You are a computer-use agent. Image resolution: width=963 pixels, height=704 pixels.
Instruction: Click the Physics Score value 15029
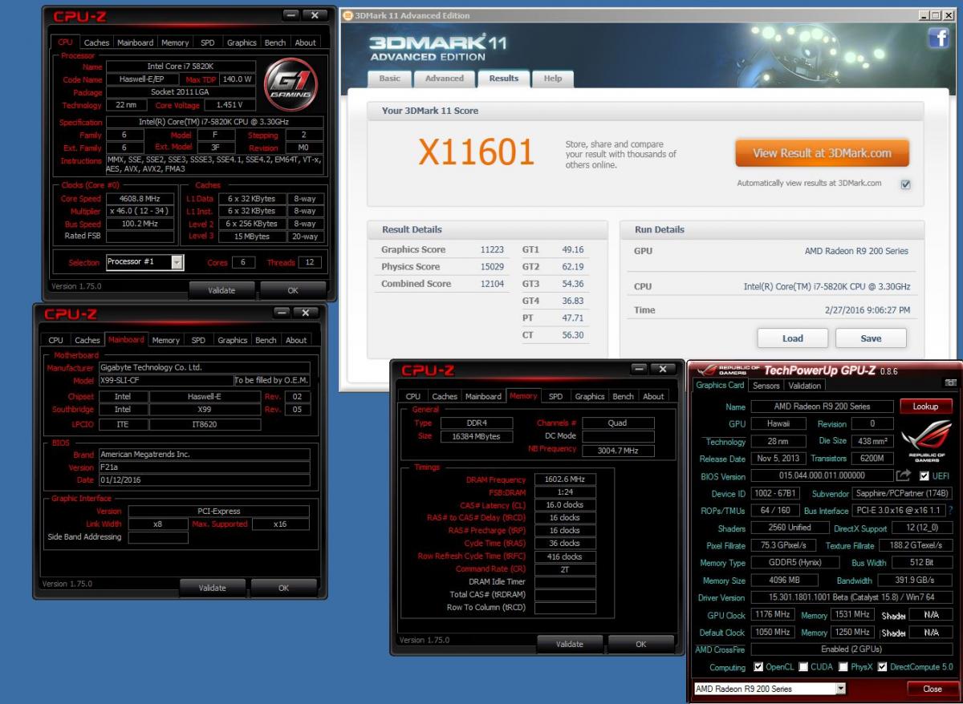pos(491,266)
